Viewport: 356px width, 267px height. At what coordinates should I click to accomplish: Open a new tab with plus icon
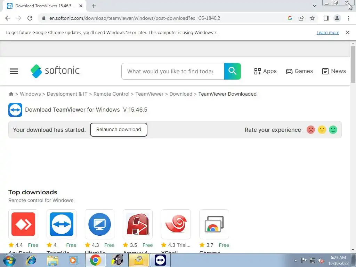(94, 6)
